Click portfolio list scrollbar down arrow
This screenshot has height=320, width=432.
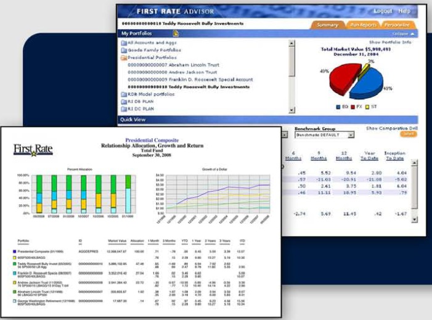[291, 110]
